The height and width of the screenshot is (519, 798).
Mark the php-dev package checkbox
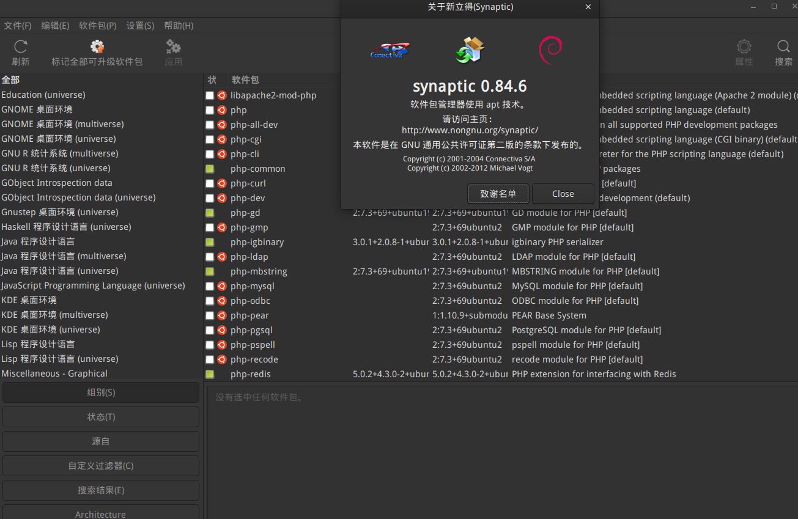pyautogui.click(x=210, y=198)
